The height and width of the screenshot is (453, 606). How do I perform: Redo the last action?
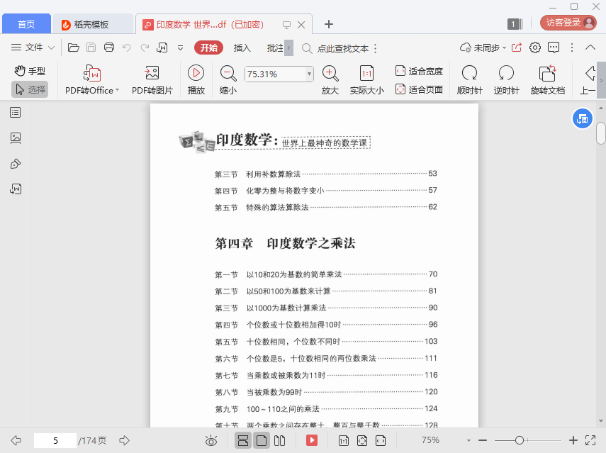click(145, 47)
